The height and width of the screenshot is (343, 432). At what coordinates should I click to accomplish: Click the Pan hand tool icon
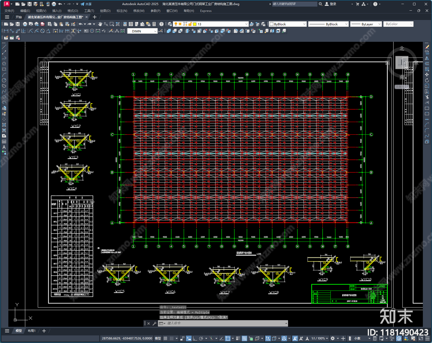100,24
